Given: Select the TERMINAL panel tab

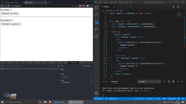Looking at the screenshot, I should (115, 81).
